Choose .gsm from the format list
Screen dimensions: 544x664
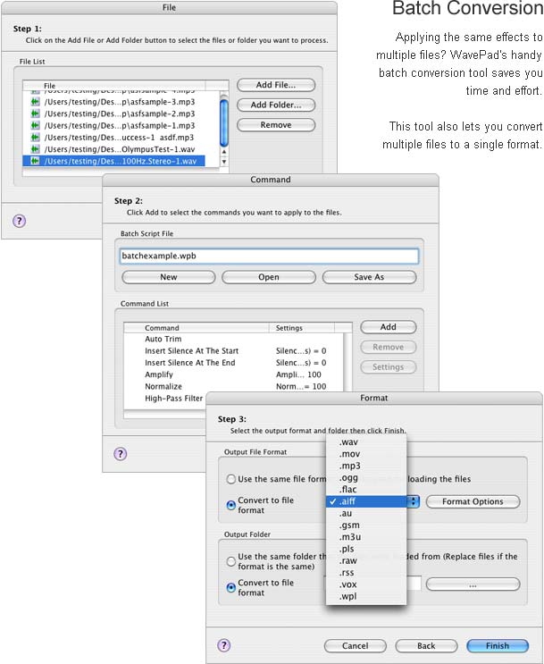(366, 525)
